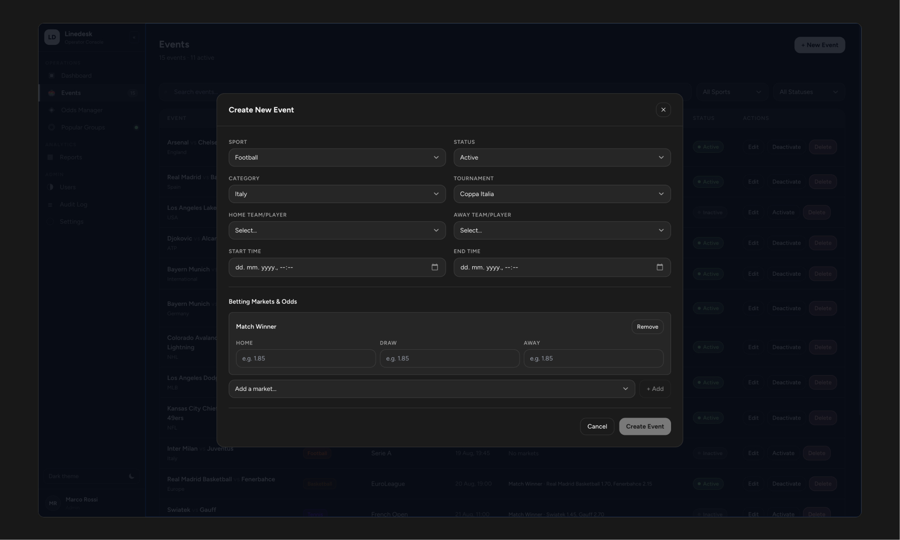Open Dashboard in the sidebar
Viewport: 900px width, 540px height.
coord(92,76)
